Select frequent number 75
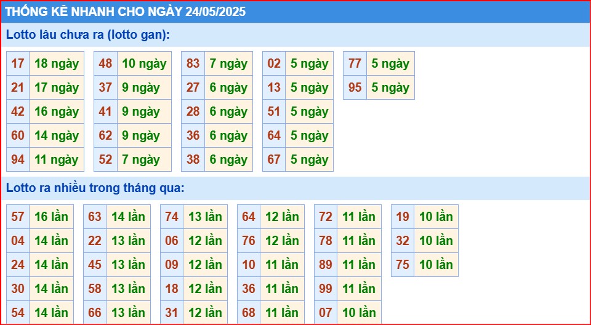 point(403,265)
